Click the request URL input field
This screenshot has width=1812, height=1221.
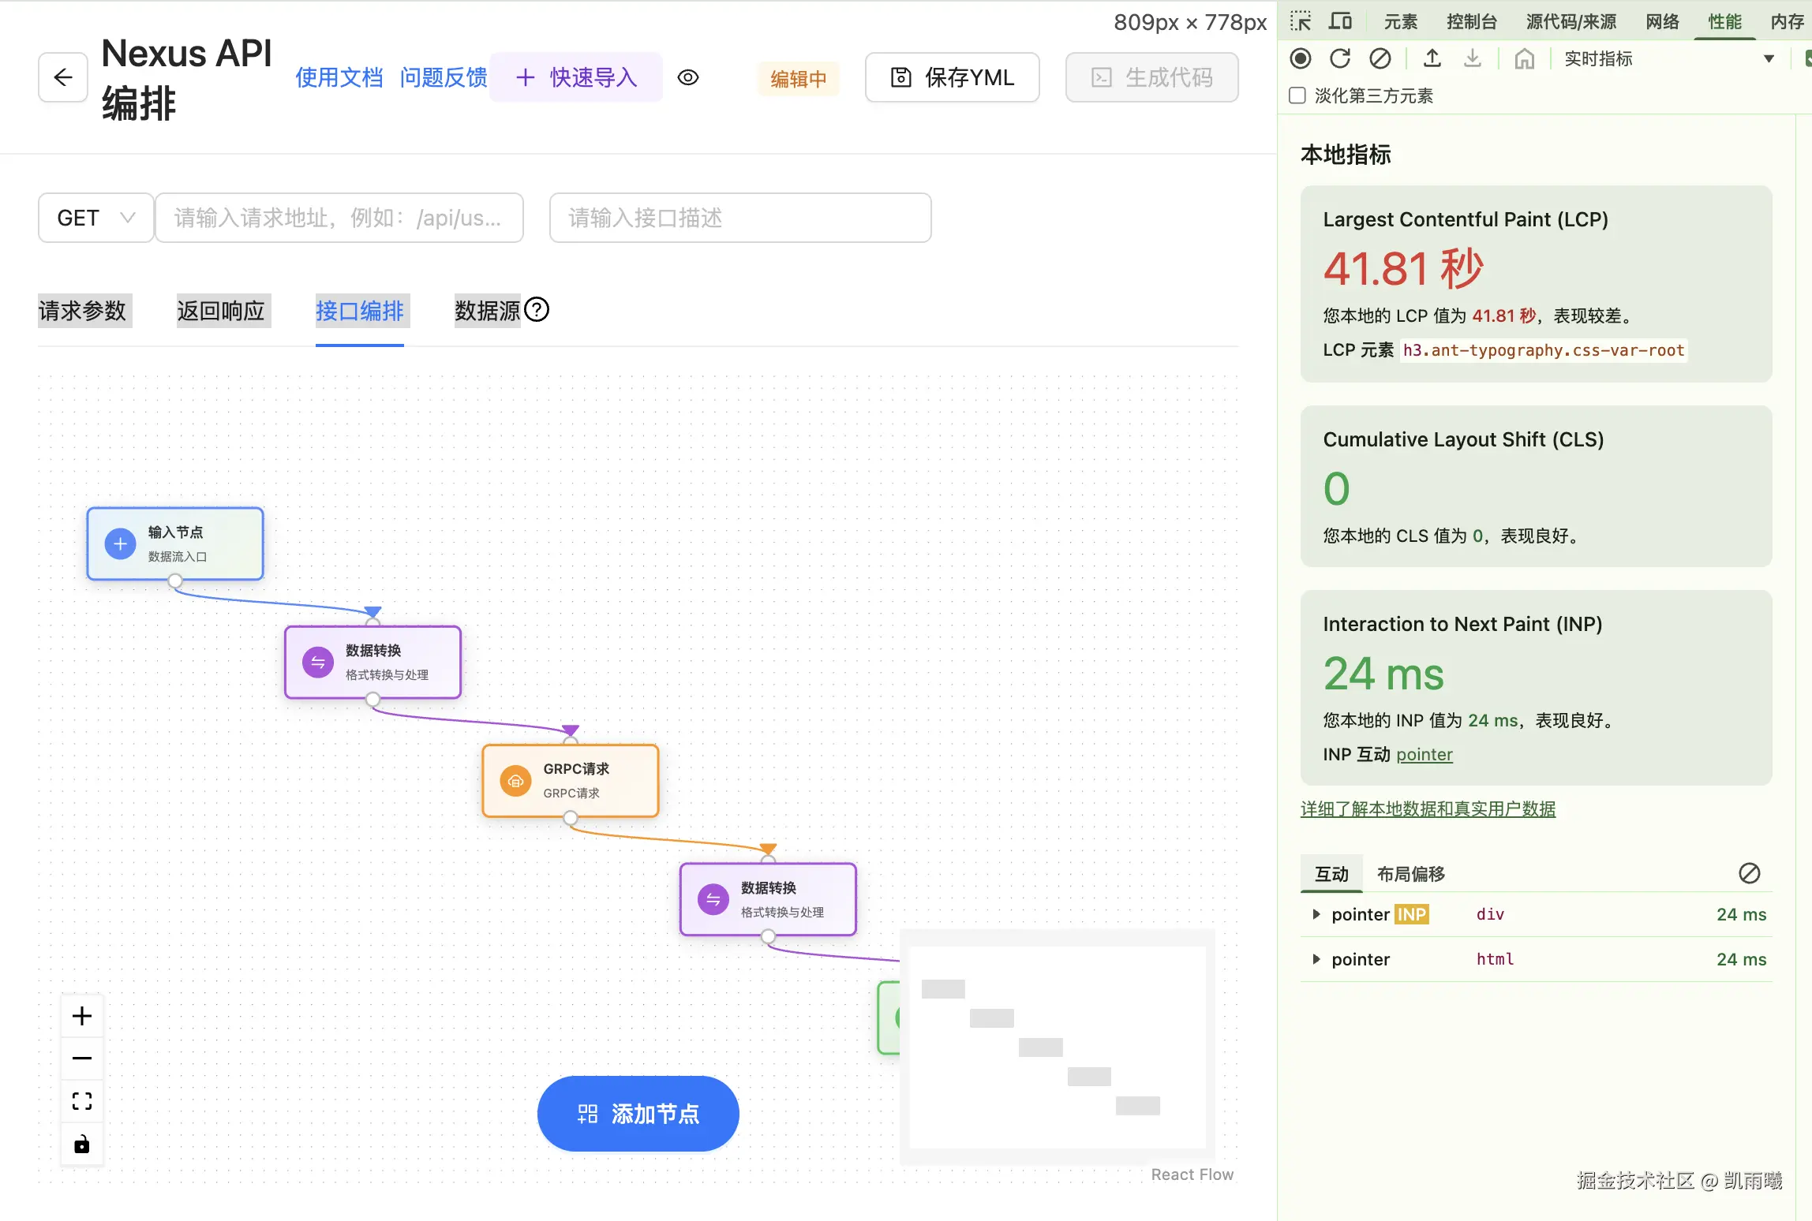click(339, 218)
